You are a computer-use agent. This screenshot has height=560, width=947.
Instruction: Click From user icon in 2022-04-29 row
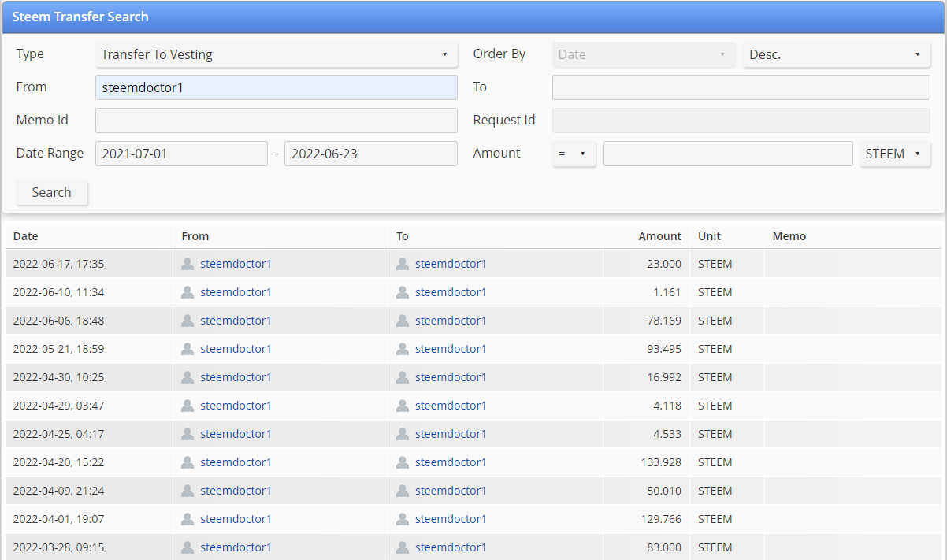(188, 406)
